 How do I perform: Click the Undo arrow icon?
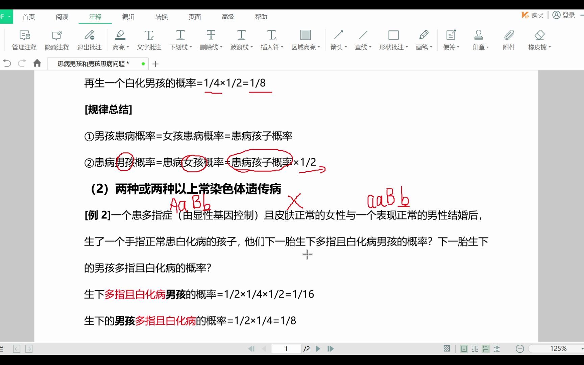click(x=7, y=63)
